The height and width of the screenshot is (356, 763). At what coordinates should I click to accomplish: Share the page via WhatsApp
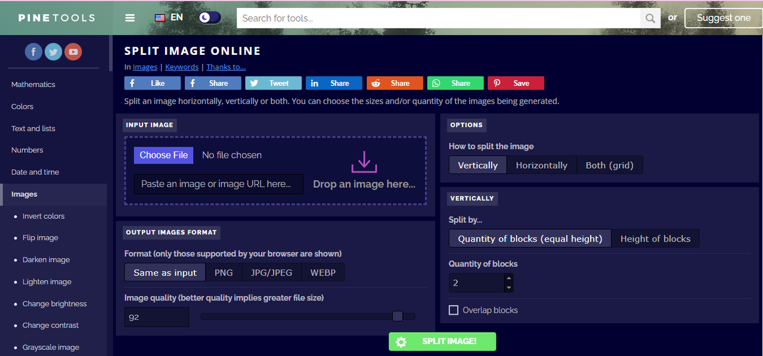[455, 83]
